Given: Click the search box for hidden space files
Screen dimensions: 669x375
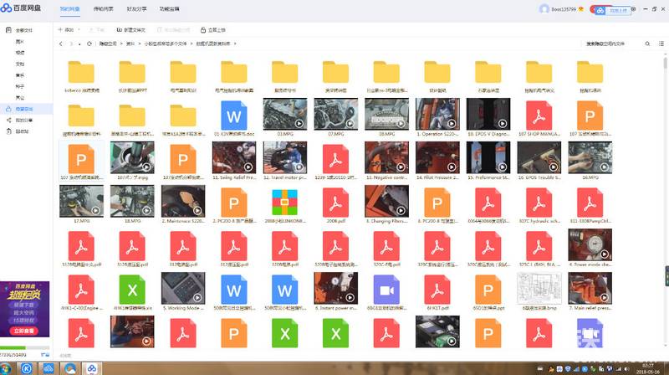Looking at the screenshot, I should click(x=611, y=44).
